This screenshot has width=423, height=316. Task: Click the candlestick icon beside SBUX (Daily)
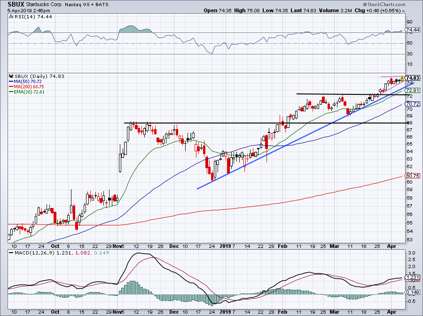click(x=11, y=76)
